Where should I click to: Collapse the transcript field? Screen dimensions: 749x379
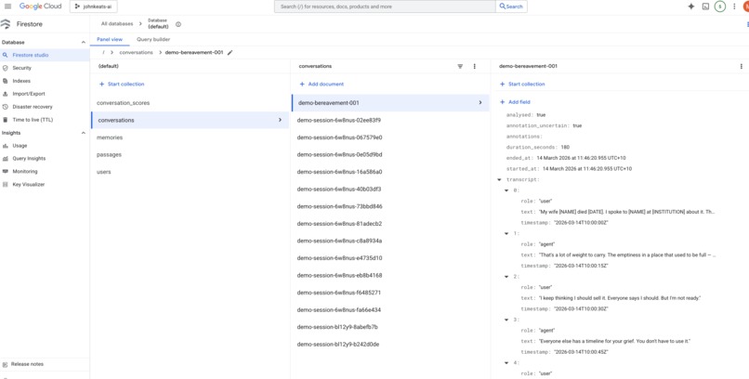(499, 180)
